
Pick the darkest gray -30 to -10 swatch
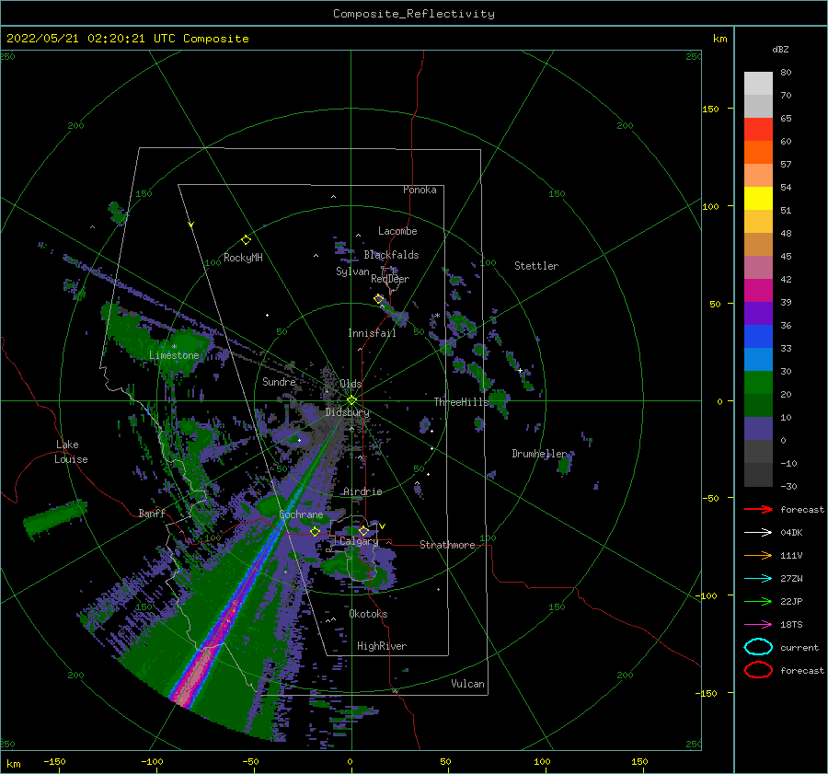tap(758, 475)
